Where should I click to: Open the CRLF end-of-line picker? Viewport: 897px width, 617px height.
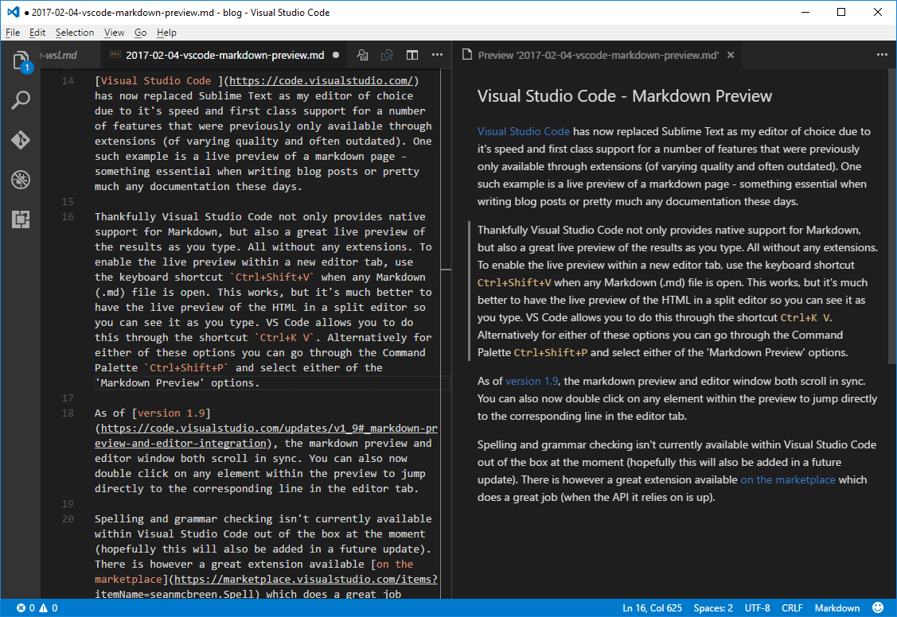coord(792,608)
